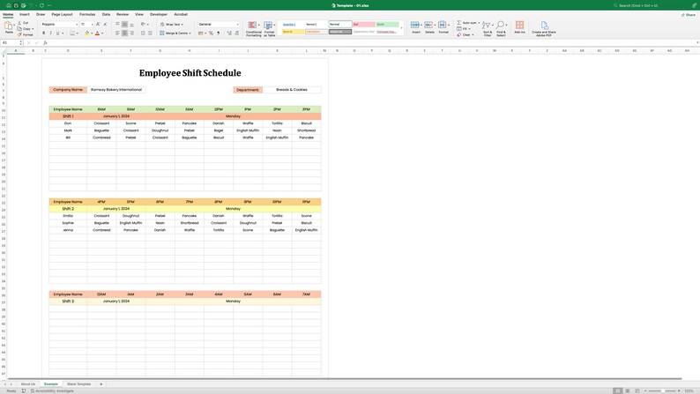Click the Share button

689,15
